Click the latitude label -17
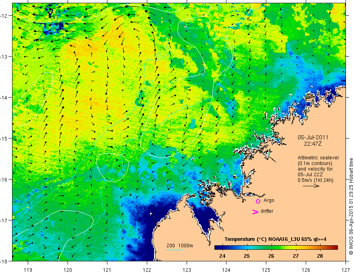The image size is (354, 273). click(x=4, y=220)
